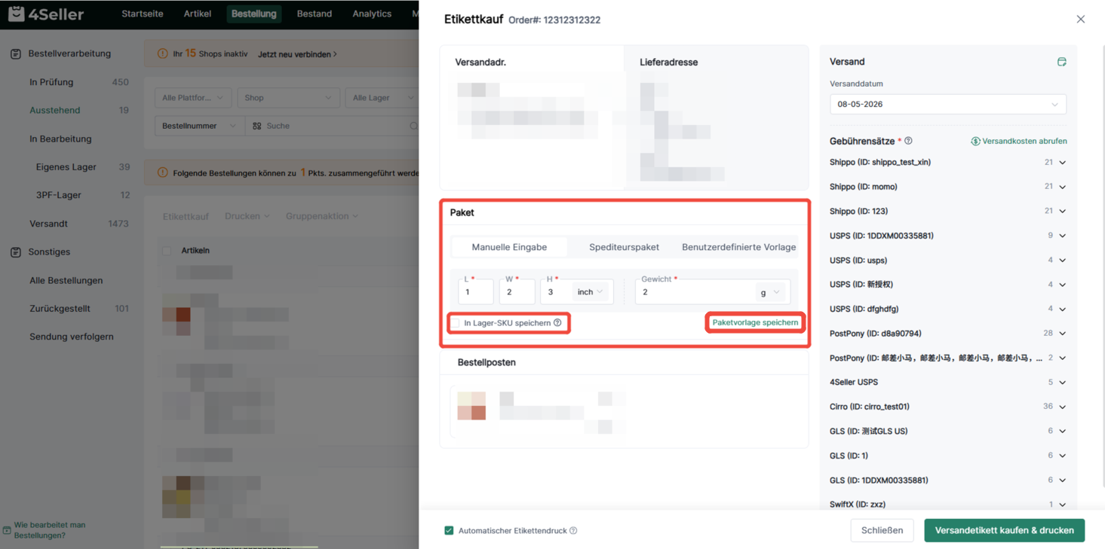Expand 4Seller USPS rates
The height and width of the screenshot is (549, 1105).
pos(1062,383)
